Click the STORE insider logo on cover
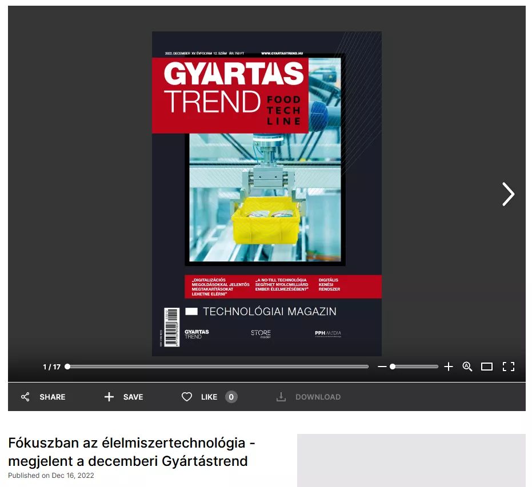 click(x=261, y=334)
